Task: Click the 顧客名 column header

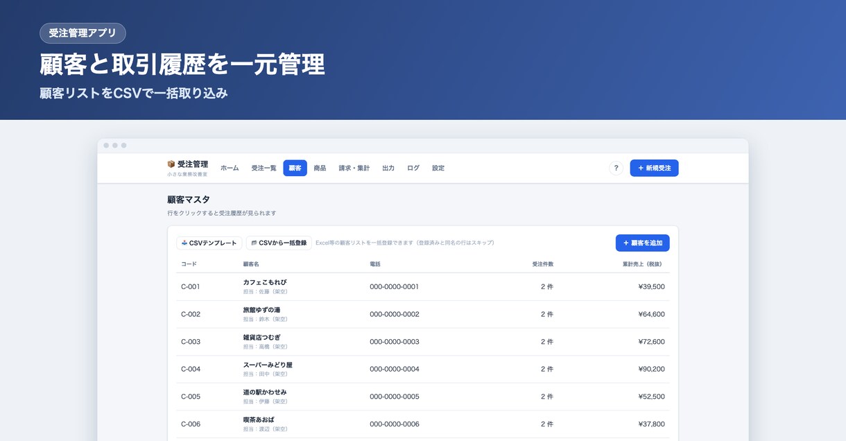Action: pyautogui.click(x=251, y=264)
